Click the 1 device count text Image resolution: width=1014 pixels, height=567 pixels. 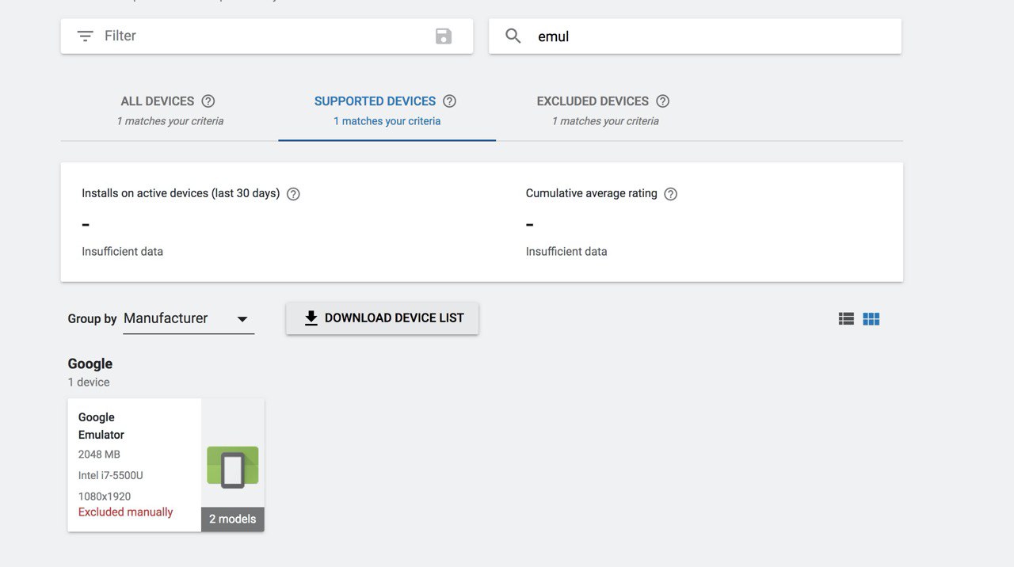89,382
